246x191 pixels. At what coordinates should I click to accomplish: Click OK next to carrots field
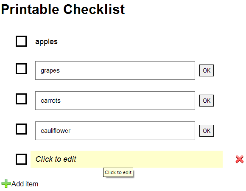[x=207, y=101]
